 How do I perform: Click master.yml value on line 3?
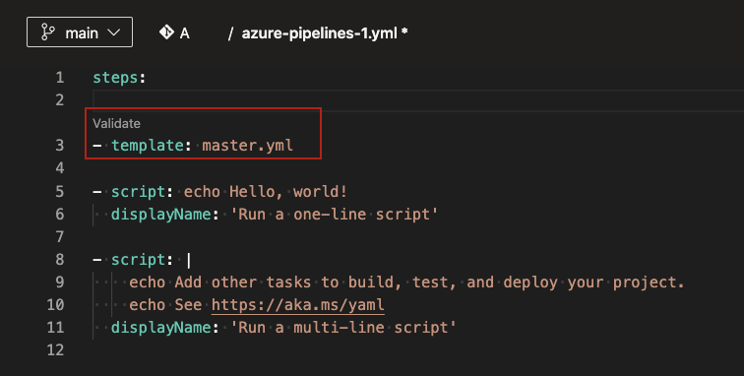(x=248, y=146)
